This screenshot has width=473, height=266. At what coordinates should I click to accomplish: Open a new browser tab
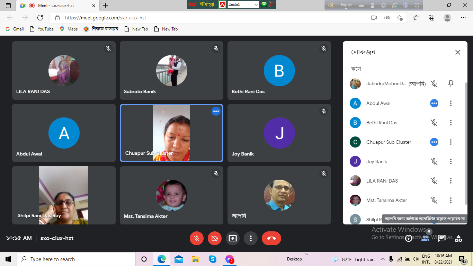coord(106,5)
